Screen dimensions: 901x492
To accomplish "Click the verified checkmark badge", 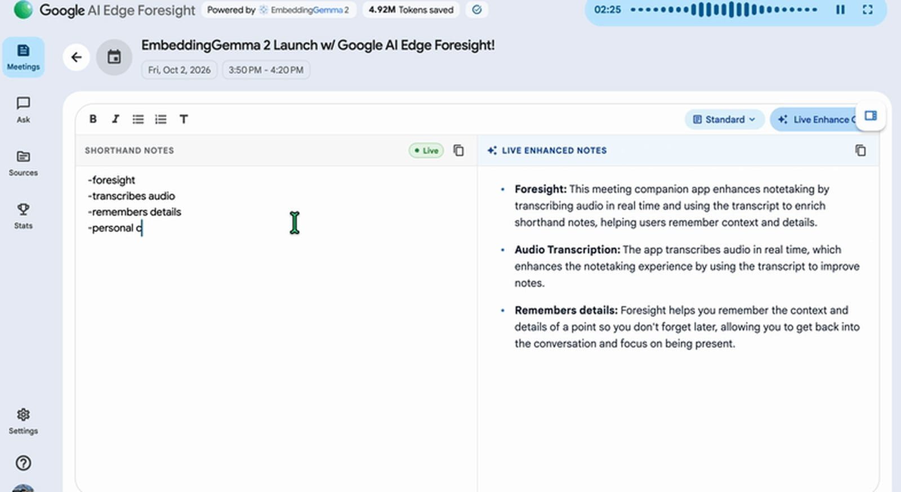I will pyautogui.click(x=477, y=10).
